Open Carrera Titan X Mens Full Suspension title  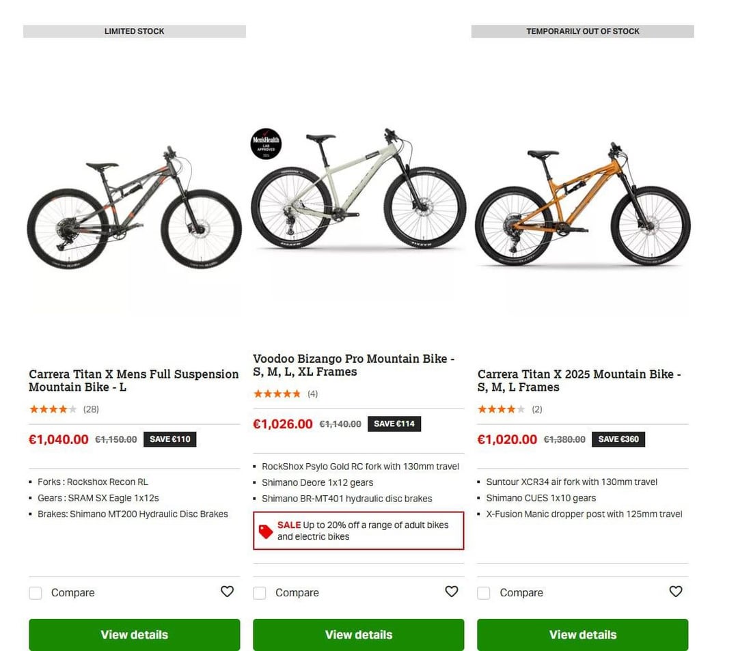[x=133, y=380]
